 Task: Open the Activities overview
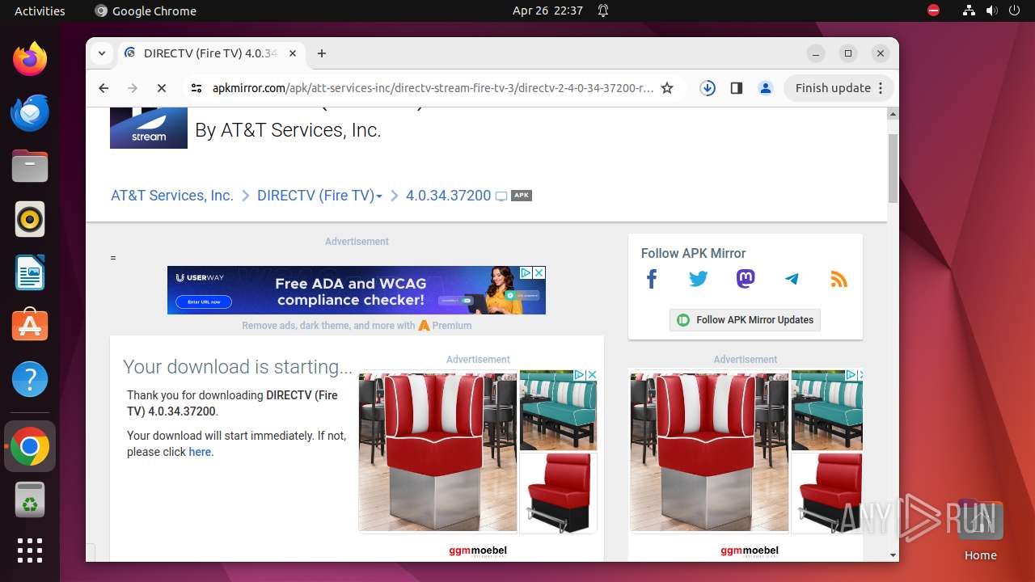point(40,11)
